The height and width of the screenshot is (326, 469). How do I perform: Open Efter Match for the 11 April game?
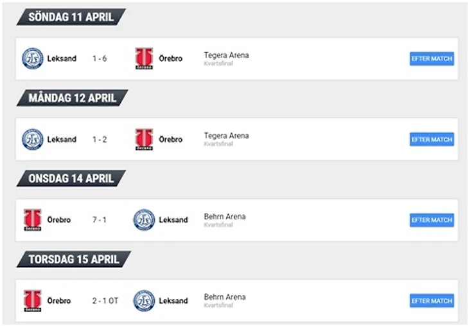(x=432, y=59)
